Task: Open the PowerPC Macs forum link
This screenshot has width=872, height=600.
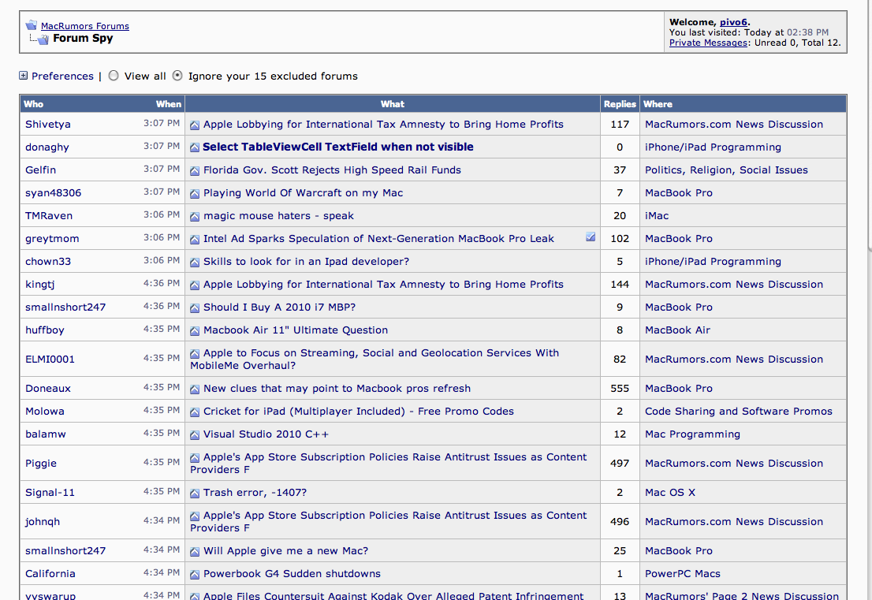Action: (682, 574)
